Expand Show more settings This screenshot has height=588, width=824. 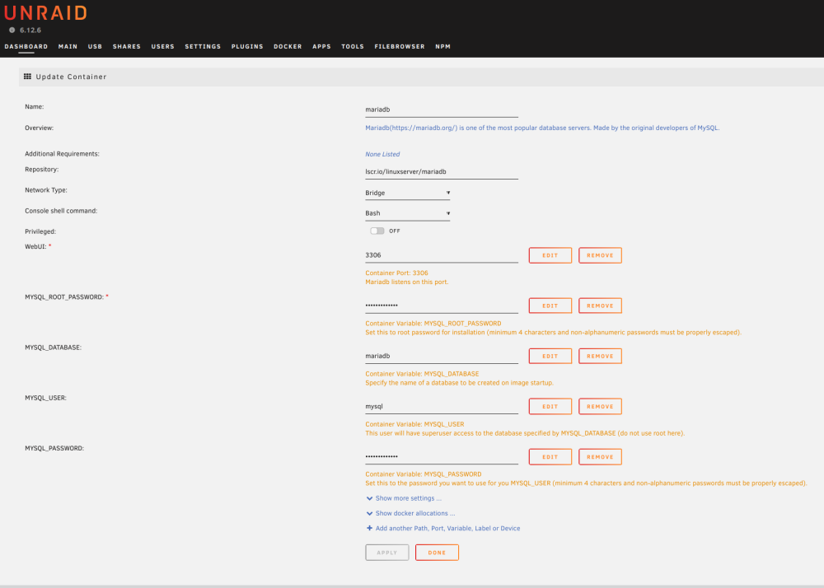(409, 498)
